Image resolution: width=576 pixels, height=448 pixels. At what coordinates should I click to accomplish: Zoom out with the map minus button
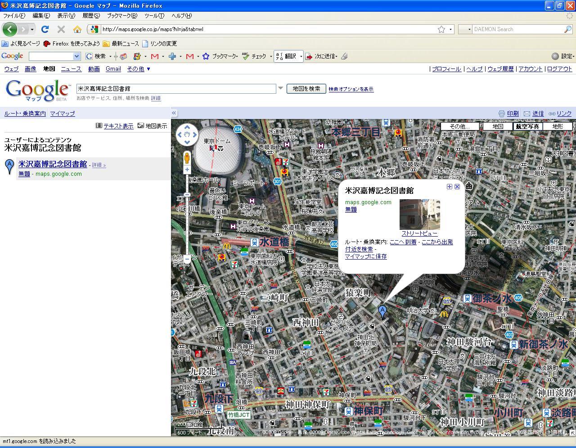click(x=187, y=259)
